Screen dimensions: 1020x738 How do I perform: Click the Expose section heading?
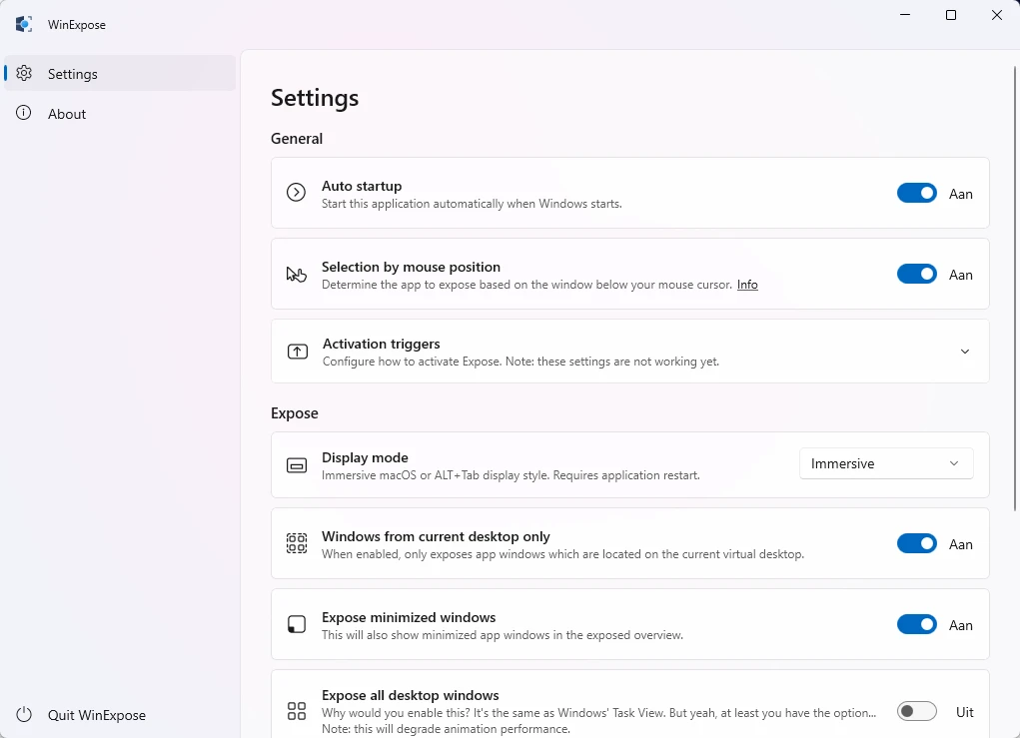[295, 413]
